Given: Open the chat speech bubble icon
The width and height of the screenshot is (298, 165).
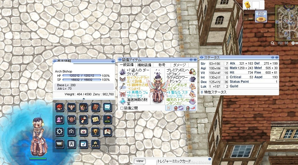Looking at the screenshot, I should click(x=107, y=107).
